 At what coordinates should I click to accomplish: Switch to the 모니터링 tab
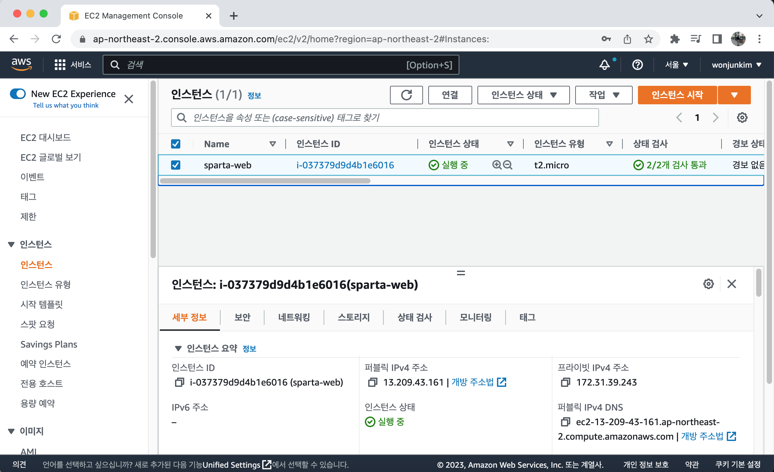tap(475, 317)
